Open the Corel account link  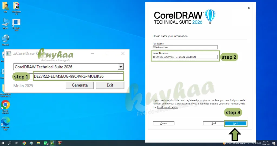[183, 104]
